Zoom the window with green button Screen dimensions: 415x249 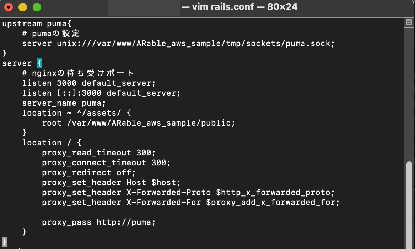tap(37, 7)
